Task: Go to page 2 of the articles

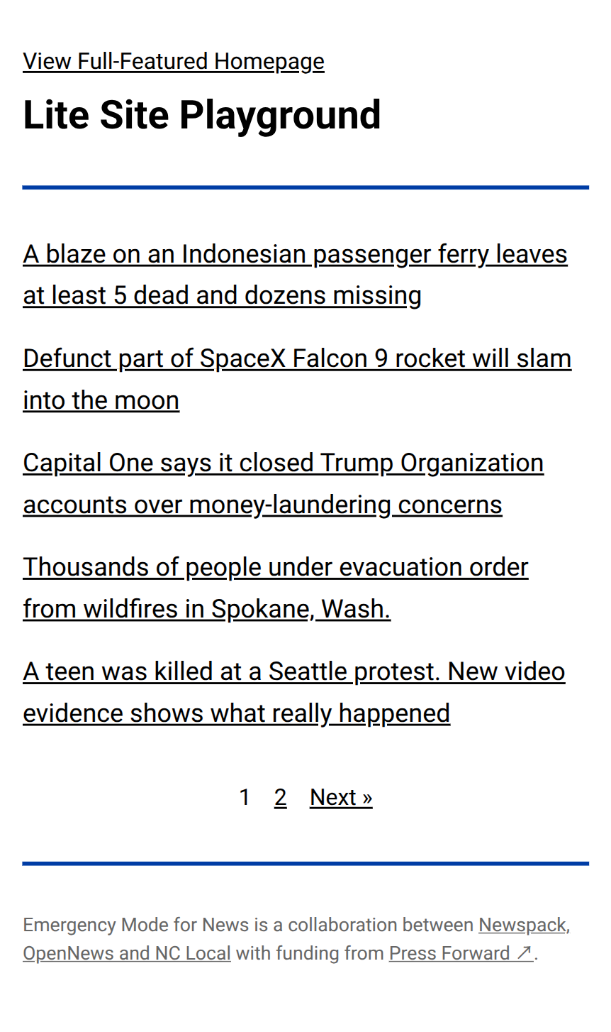Action: tap(281, 798)
